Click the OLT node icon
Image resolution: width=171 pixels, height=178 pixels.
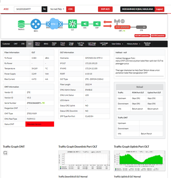(x=73, y=24)
